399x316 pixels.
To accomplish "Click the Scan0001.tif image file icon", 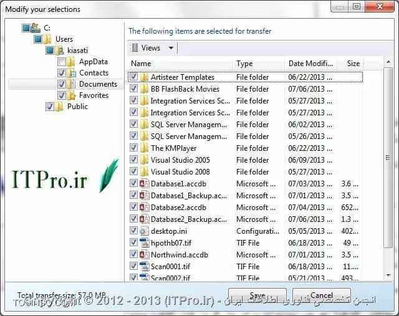I will tap(144, 266).
